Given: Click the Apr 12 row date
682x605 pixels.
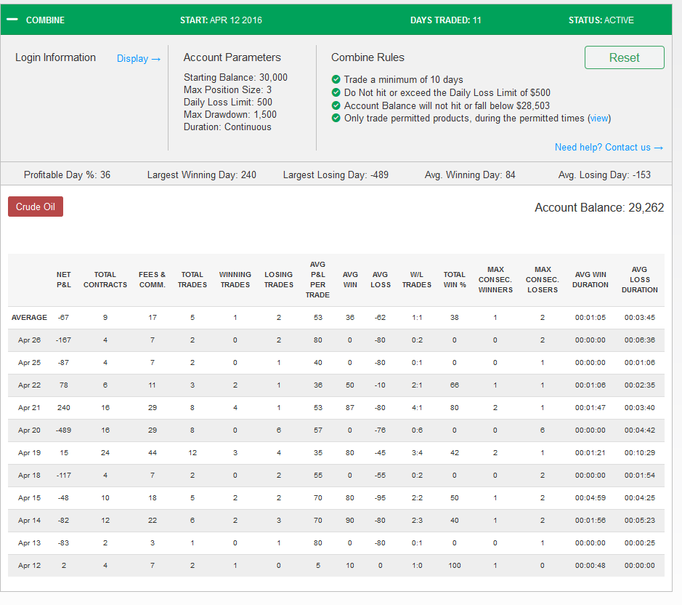Looking at the screenshot, I should (x=29, y=565).
